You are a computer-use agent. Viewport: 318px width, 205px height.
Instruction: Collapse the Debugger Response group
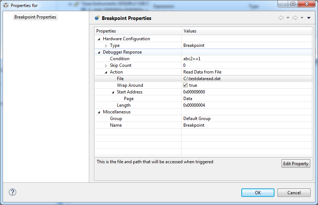click(x=99, y=52)
